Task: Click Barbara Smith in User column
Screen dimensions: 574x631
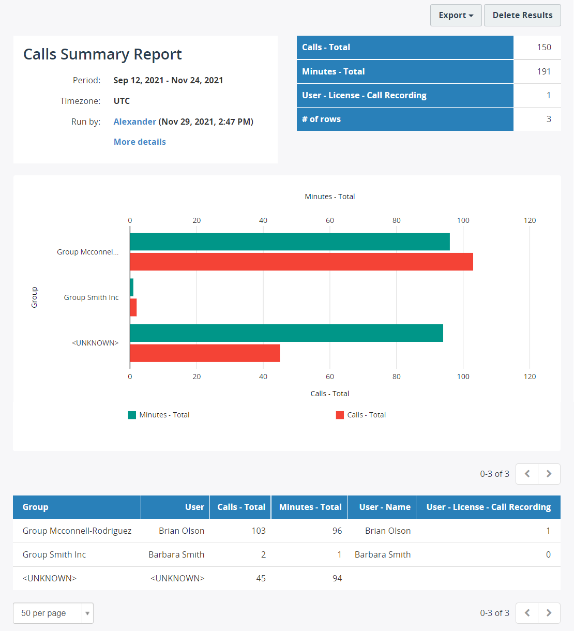Action: 176,554
